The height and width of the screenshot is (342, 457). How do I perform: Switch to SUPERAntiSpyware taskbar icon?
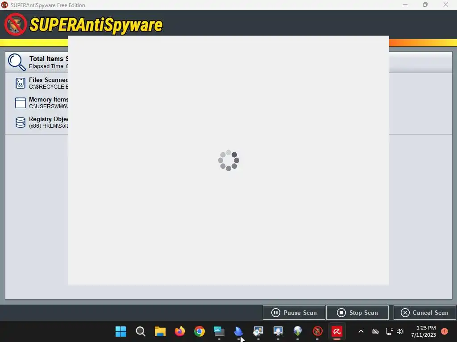(317, 331)
